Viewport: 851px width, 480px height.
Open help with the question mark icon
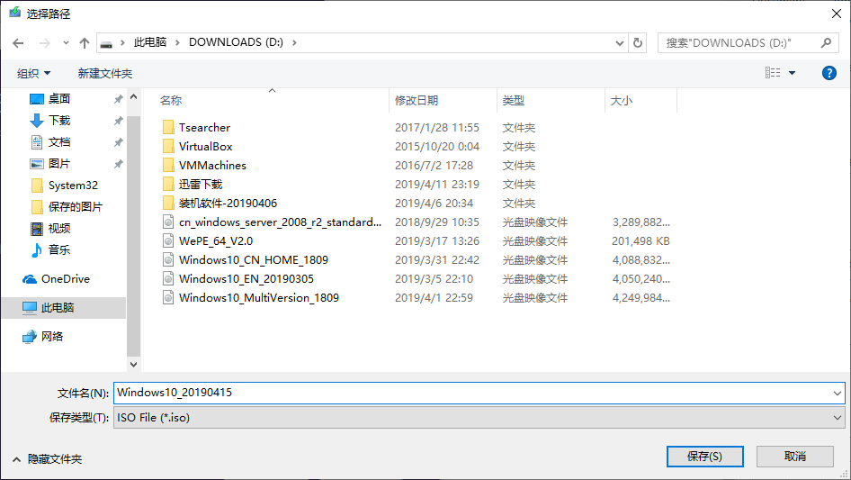tap(829, 73)
